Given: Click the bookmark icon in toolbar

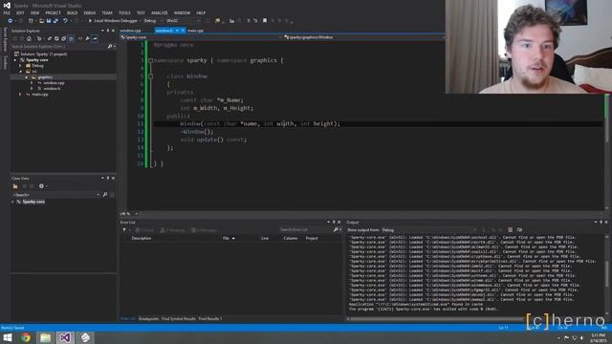Looking at the screenshot, I should [265, 21].
